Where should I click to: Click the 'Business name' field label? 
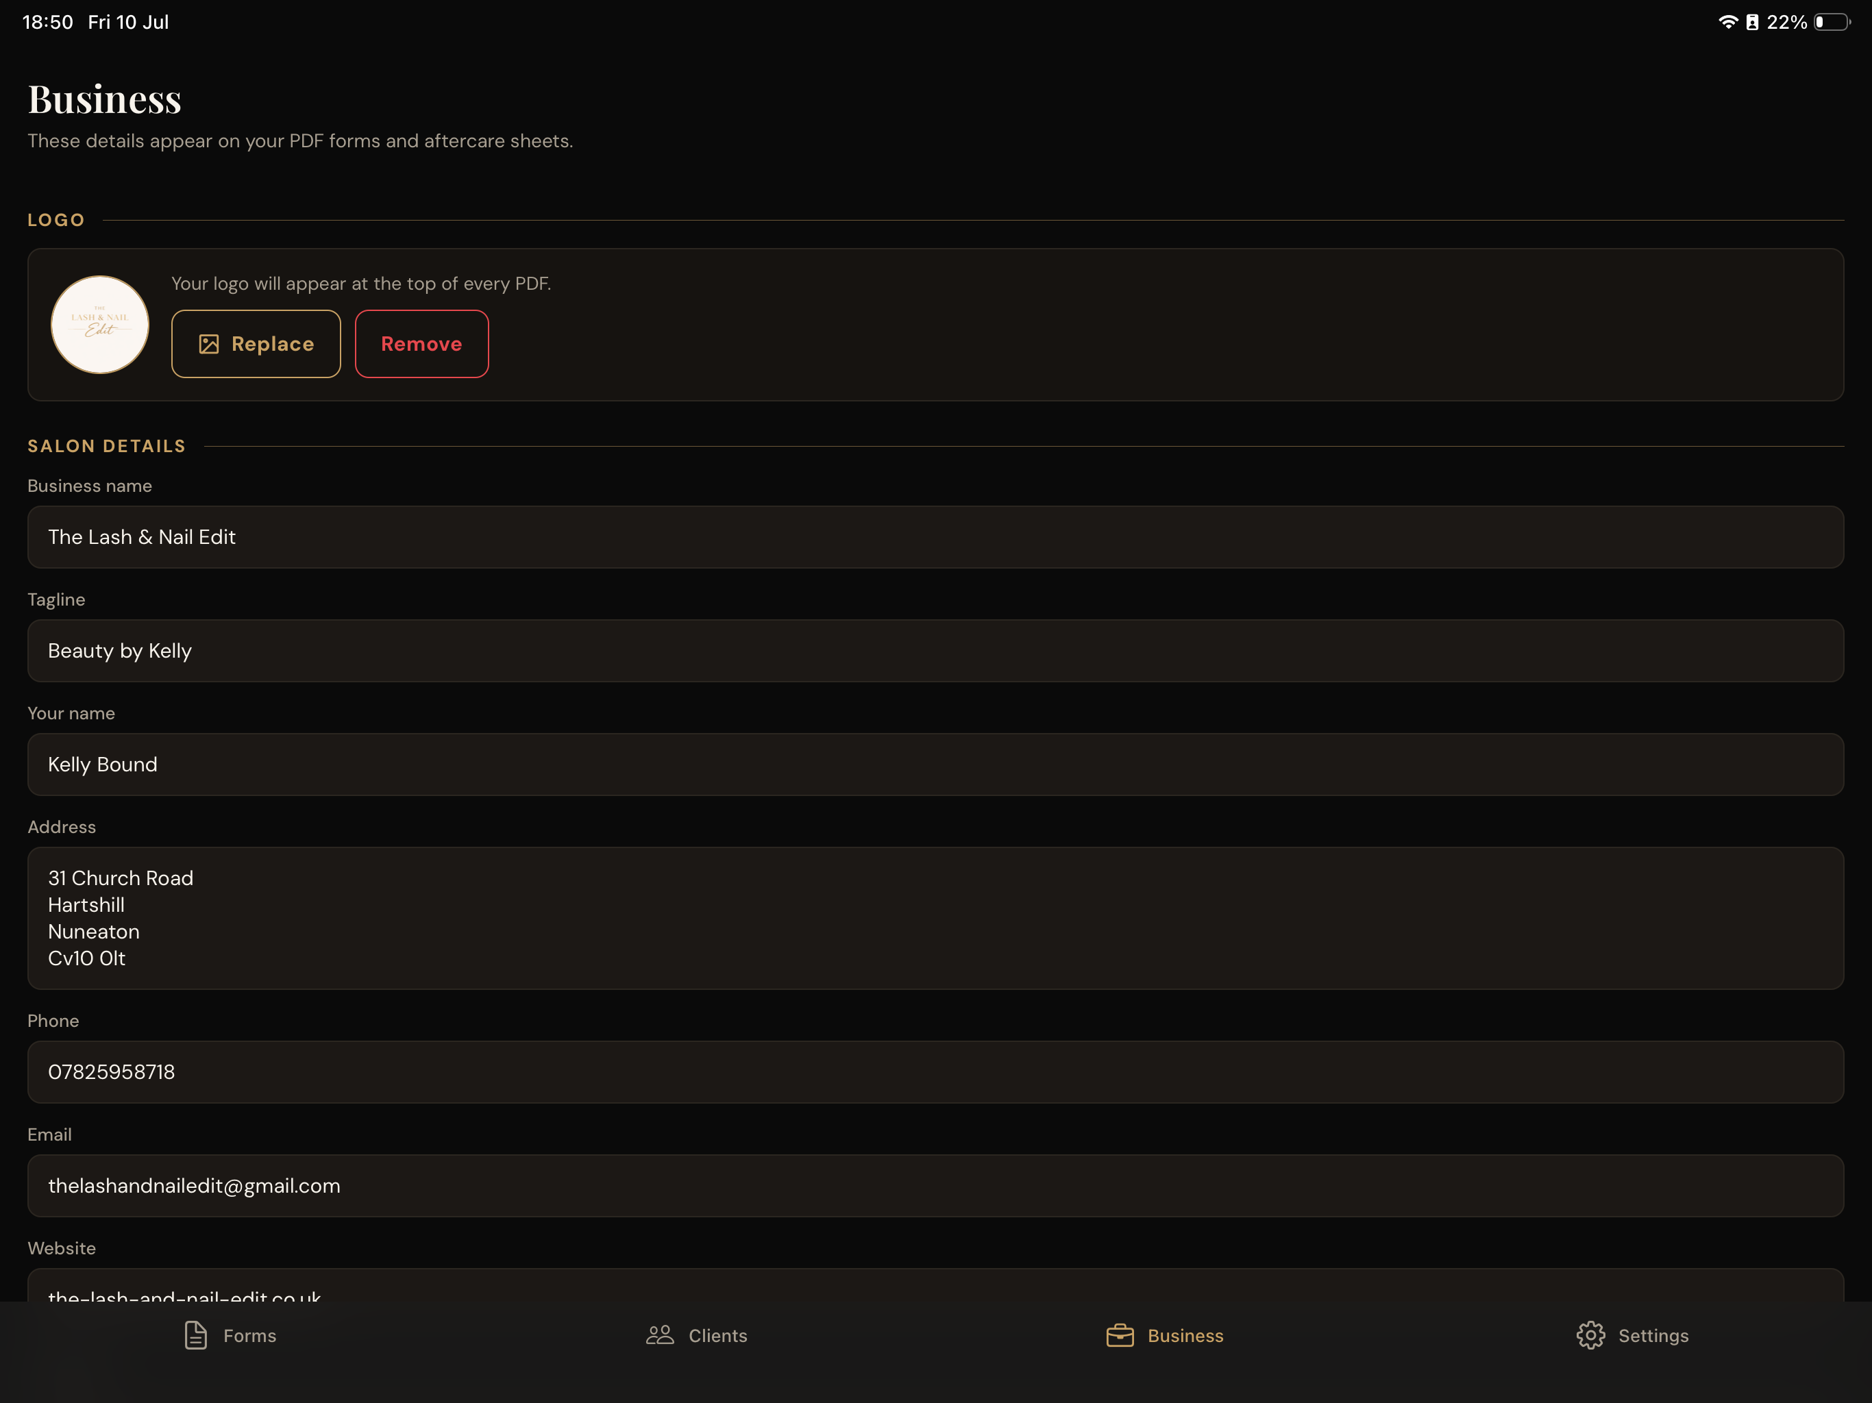click(x=90, y=486)
